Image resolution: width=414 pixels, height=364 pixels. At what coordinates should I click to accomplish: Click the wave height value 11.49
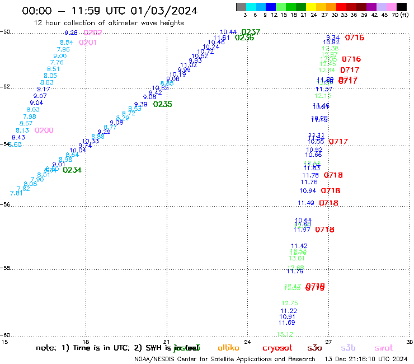click(306, 203)
